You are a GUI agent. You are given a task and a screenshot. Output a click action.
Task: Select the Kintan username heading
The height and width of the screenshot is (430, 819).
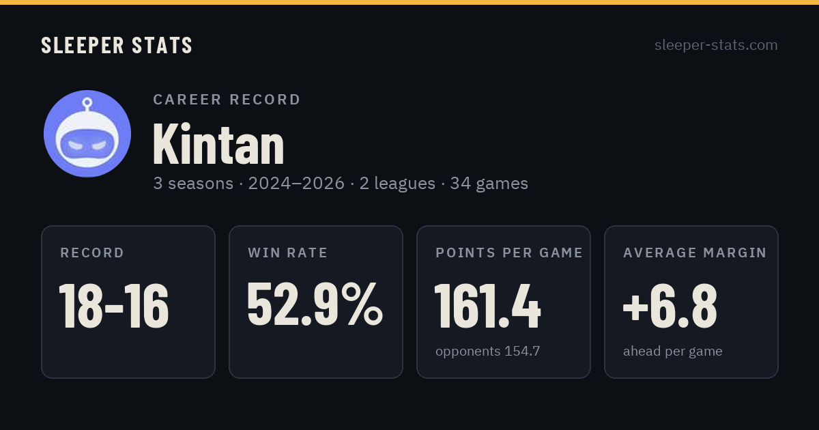tap(218, 144)
